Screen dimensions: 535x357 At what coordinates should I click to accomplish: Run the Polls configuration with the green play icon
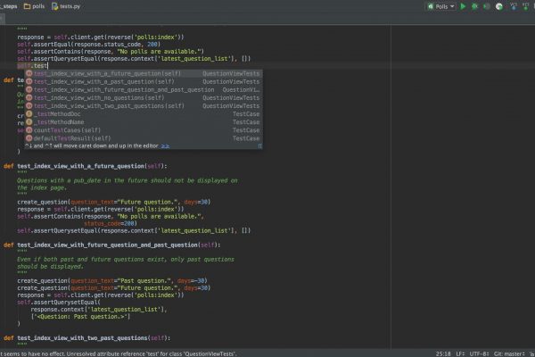[463, 6]
